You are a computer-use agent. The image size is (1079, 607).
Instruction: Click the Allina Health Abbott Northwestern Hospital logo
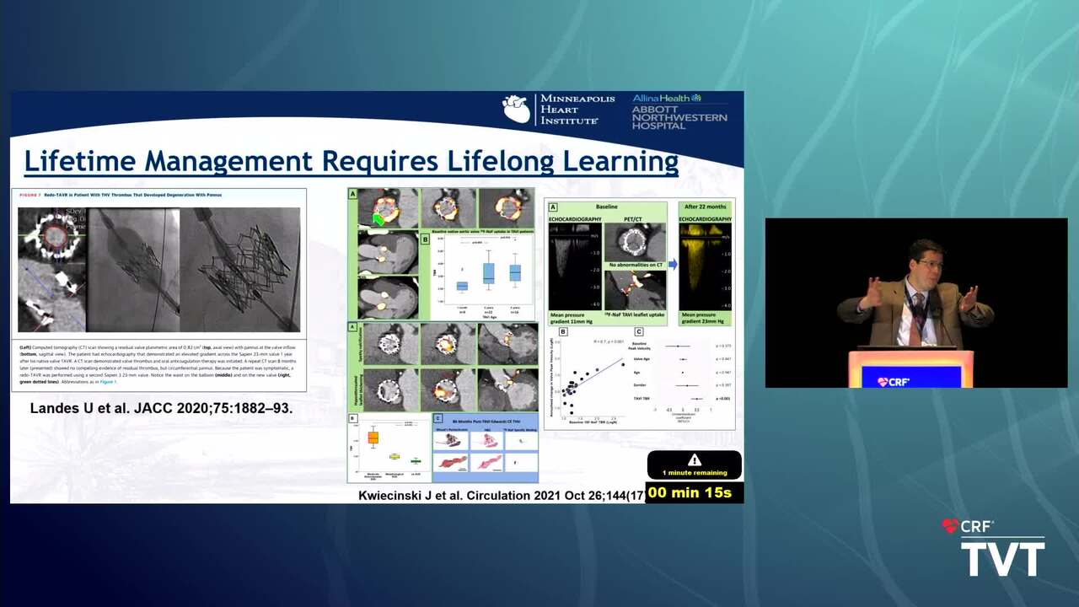tap(679, 110)
